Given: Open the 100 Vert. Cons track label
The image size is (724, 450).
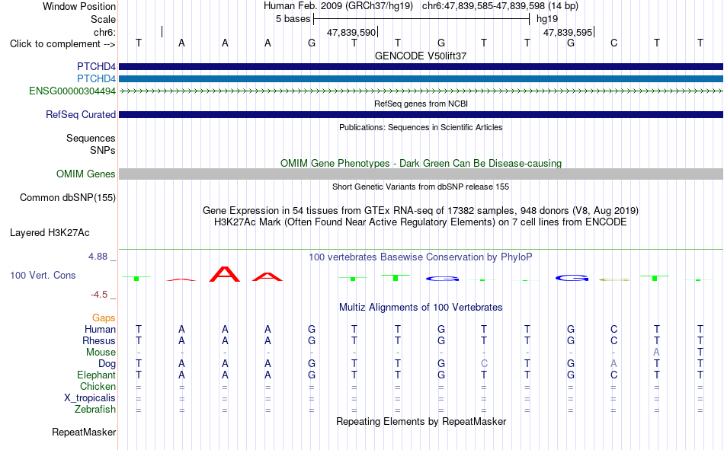Looking at the screenshot, I should [x=43, y=275].
